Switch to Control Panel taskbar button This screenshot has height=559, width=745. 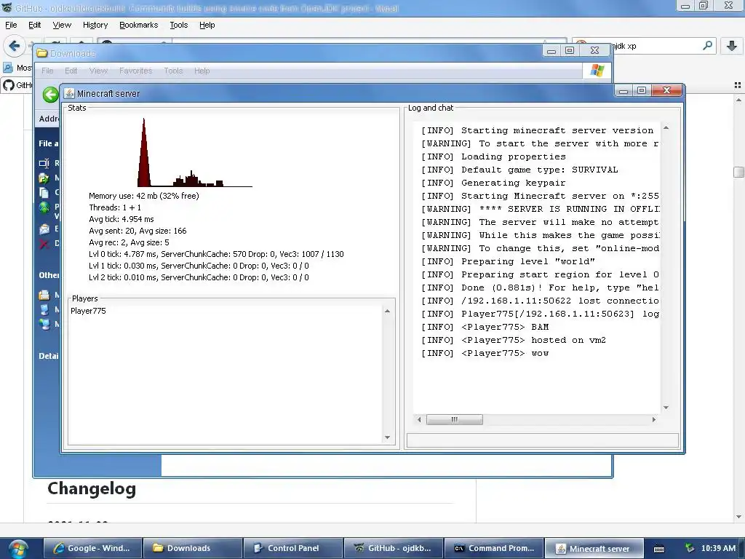(293, 548)
